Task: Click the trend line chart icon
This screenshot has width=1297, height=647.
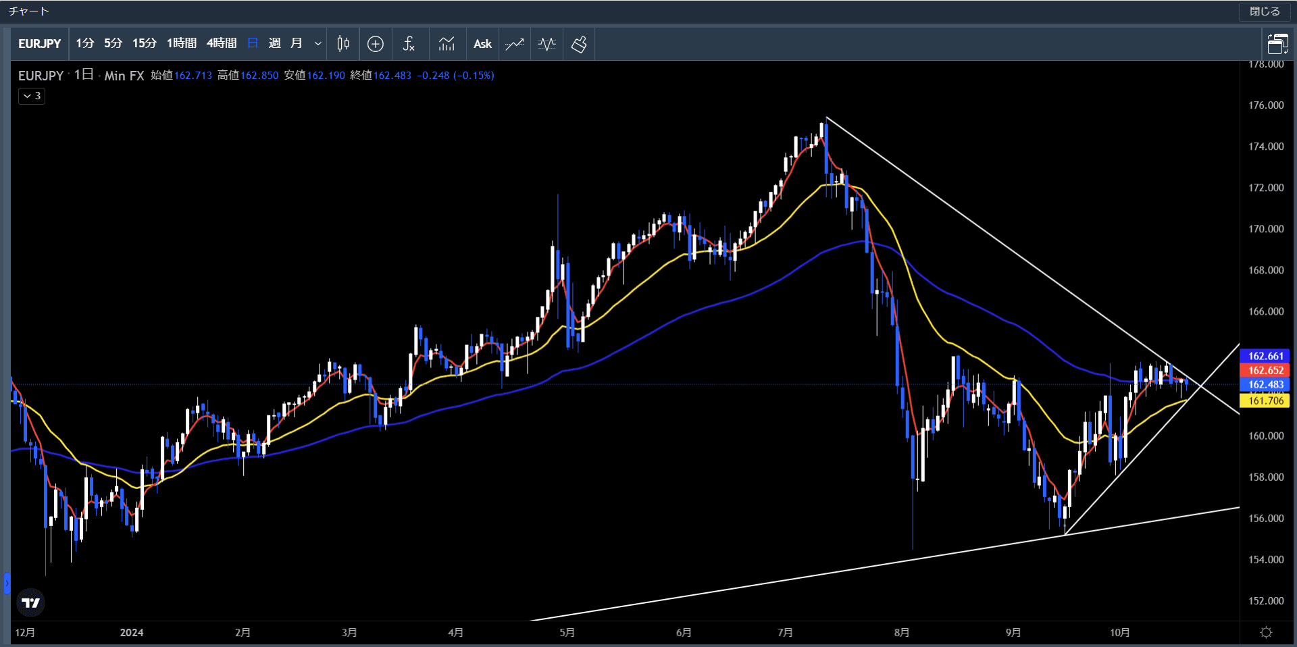Action: pyautogui.click(x=515, y=44)
